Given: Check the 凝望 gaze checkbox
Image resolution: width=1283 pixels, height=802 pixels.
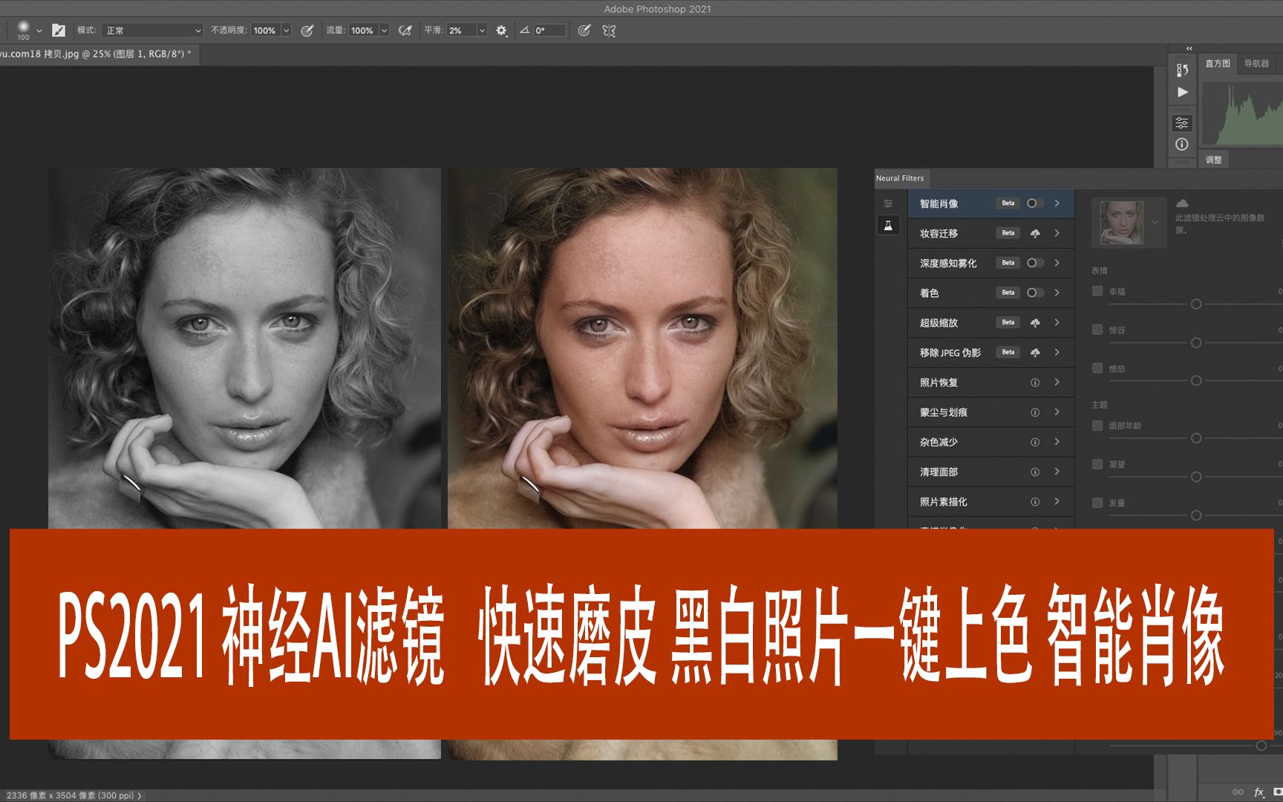Looking at the screenshot, I should tap(1097, 464).
